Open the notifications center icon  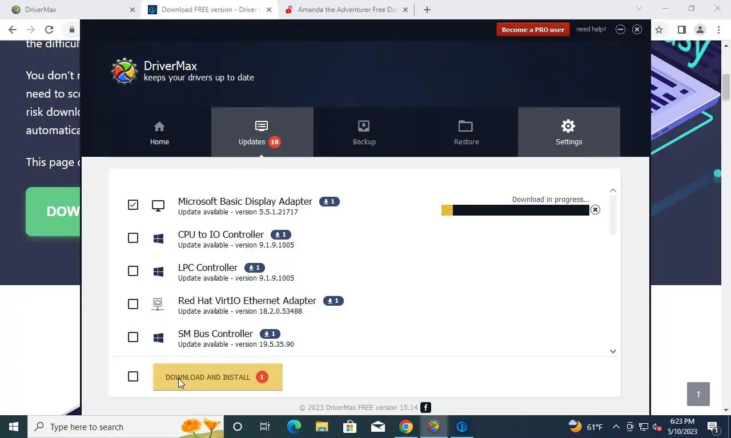tap(713, 427)
